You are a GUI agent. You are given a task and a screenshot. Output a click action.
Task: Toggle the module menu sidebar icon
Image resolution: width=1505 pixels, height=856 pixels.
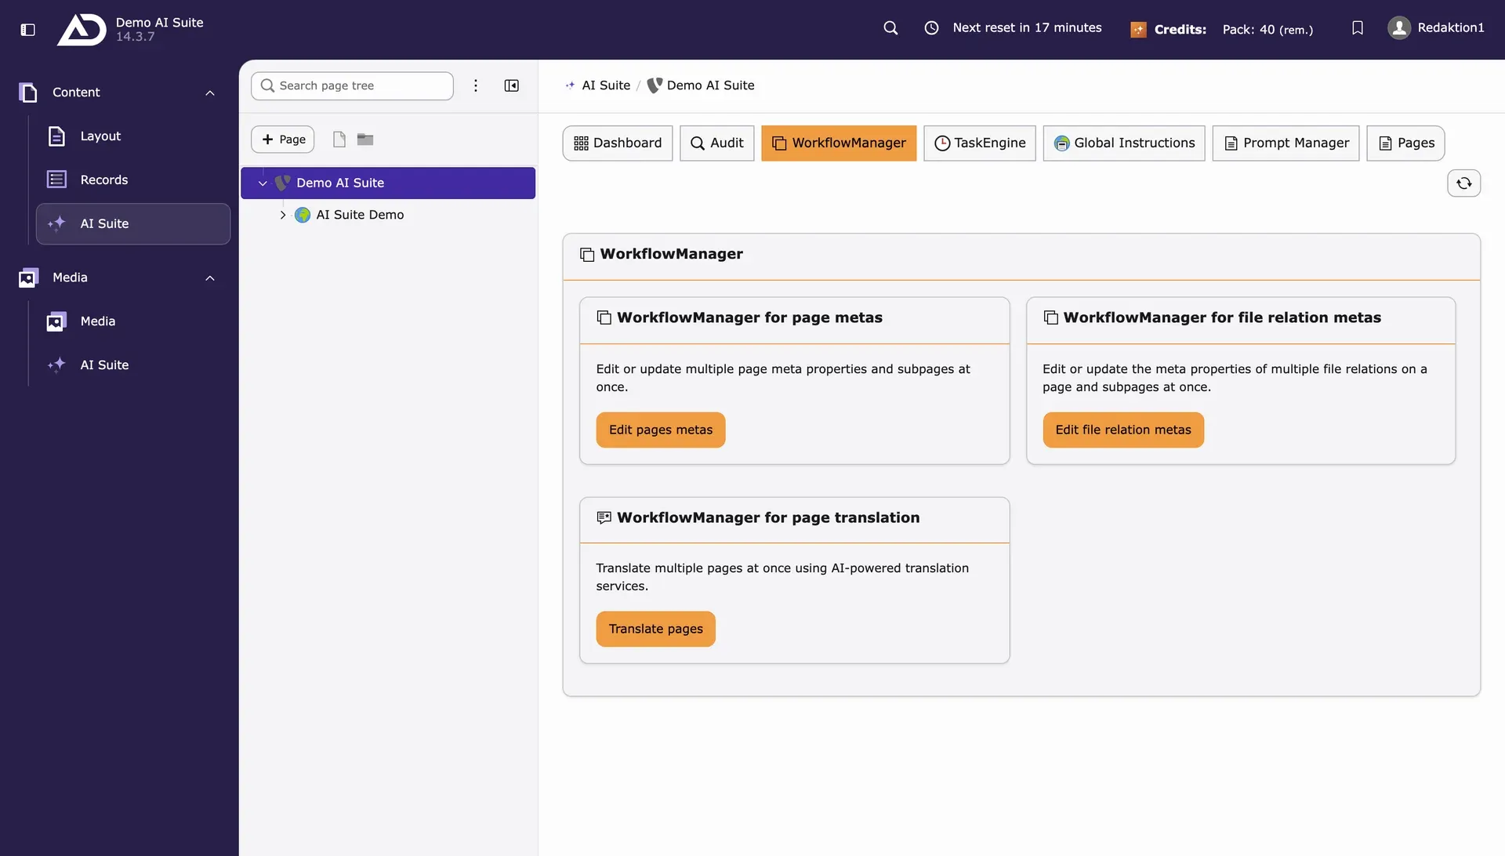[27, 29]
